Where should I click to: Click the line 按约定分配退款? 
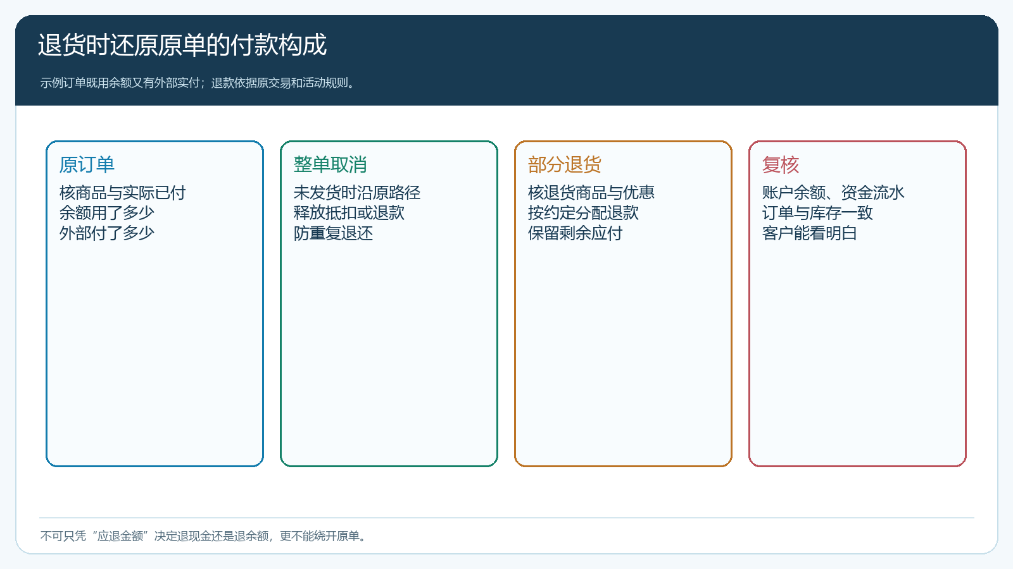(x=583, y=212)
